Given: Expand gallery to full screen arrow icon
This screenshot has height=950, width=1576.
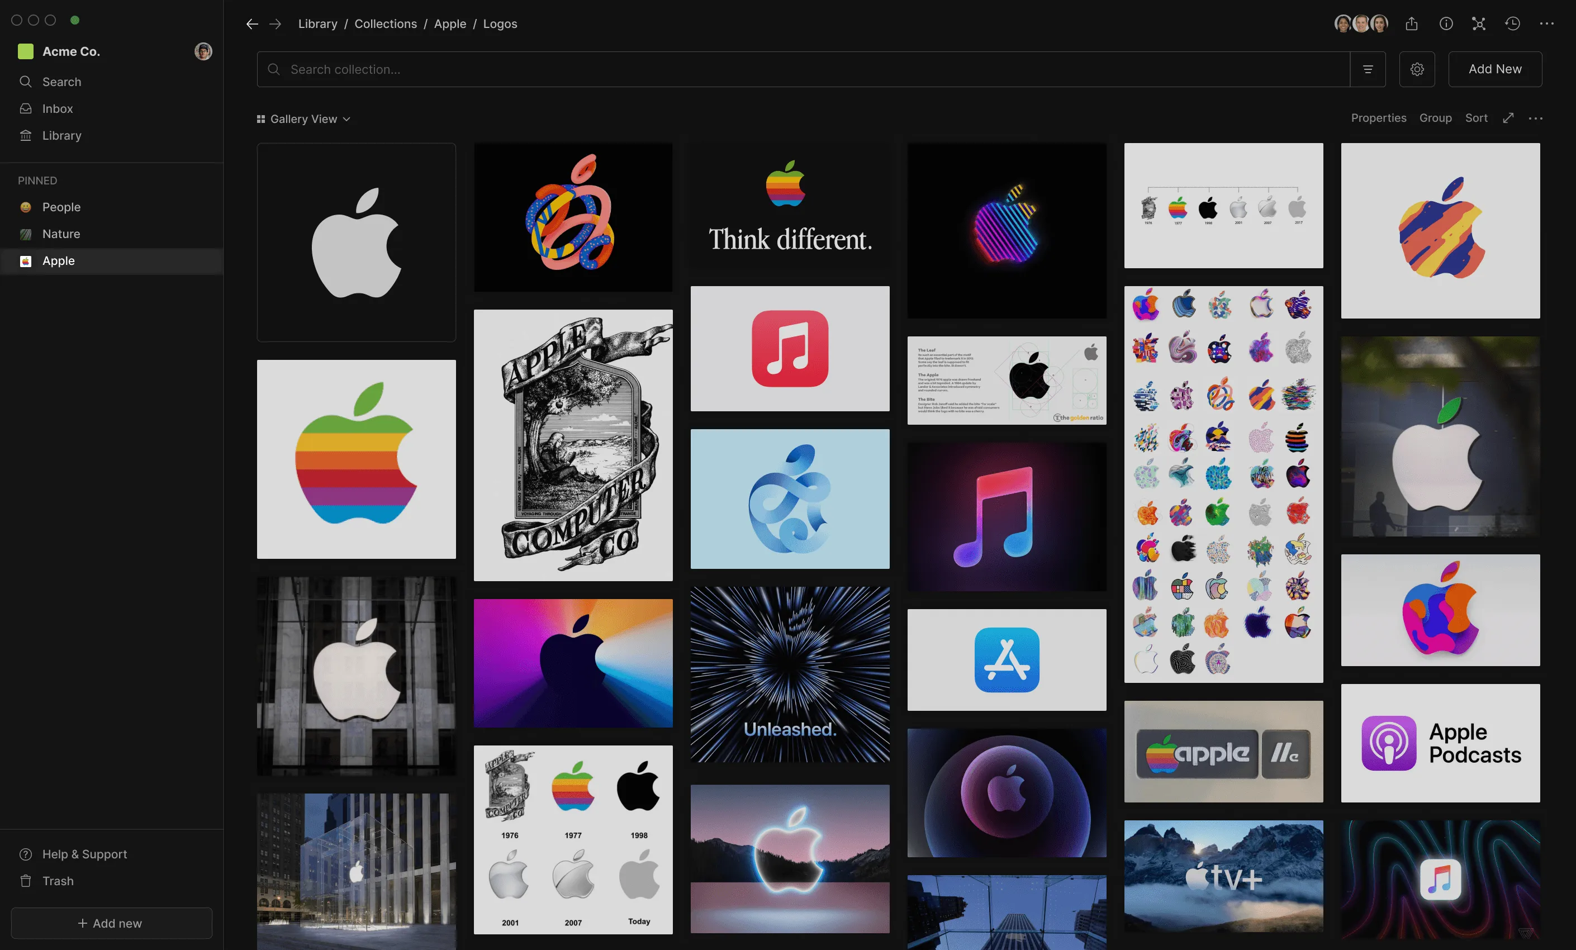Looking at the screenshot, I should (1508, 118).
